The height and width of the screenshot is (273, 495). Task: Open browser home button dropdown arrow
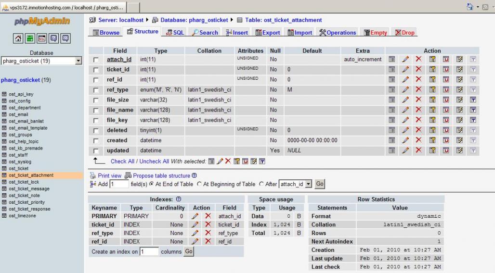(x=478, y=7)
